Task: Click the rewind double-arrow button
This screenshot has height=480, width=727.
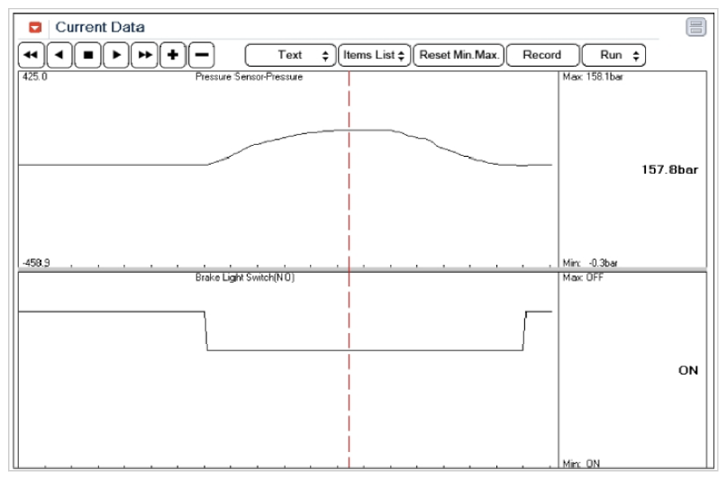Action: [31, 55]
